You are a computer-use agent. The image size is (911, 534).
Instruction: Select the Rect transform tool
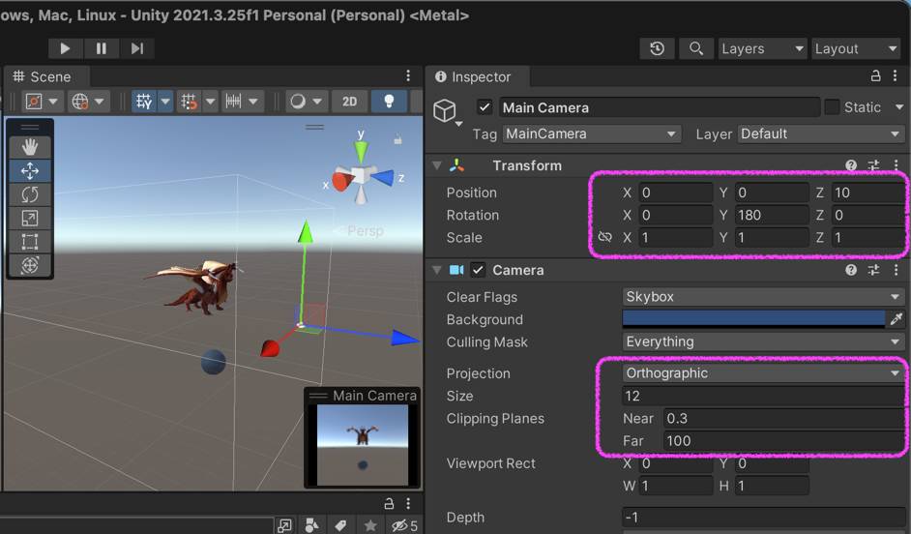(x=30, y=242)
